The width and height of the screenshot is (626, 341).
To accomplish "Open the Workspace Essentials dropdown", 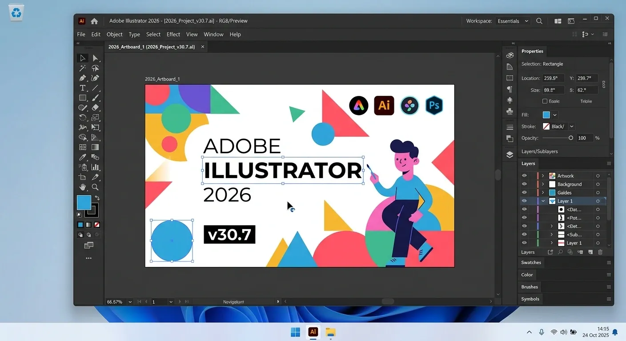I will click(x=513, y=21).
